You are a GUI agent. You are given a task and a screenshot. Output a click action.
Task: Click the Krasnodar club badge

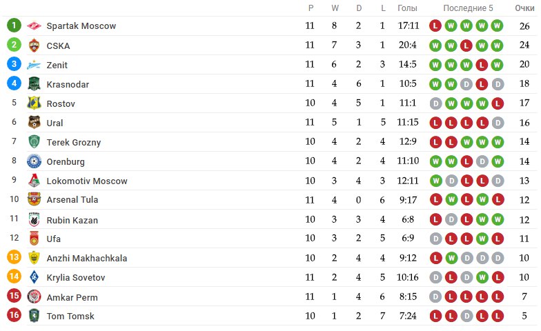[35, 84]
